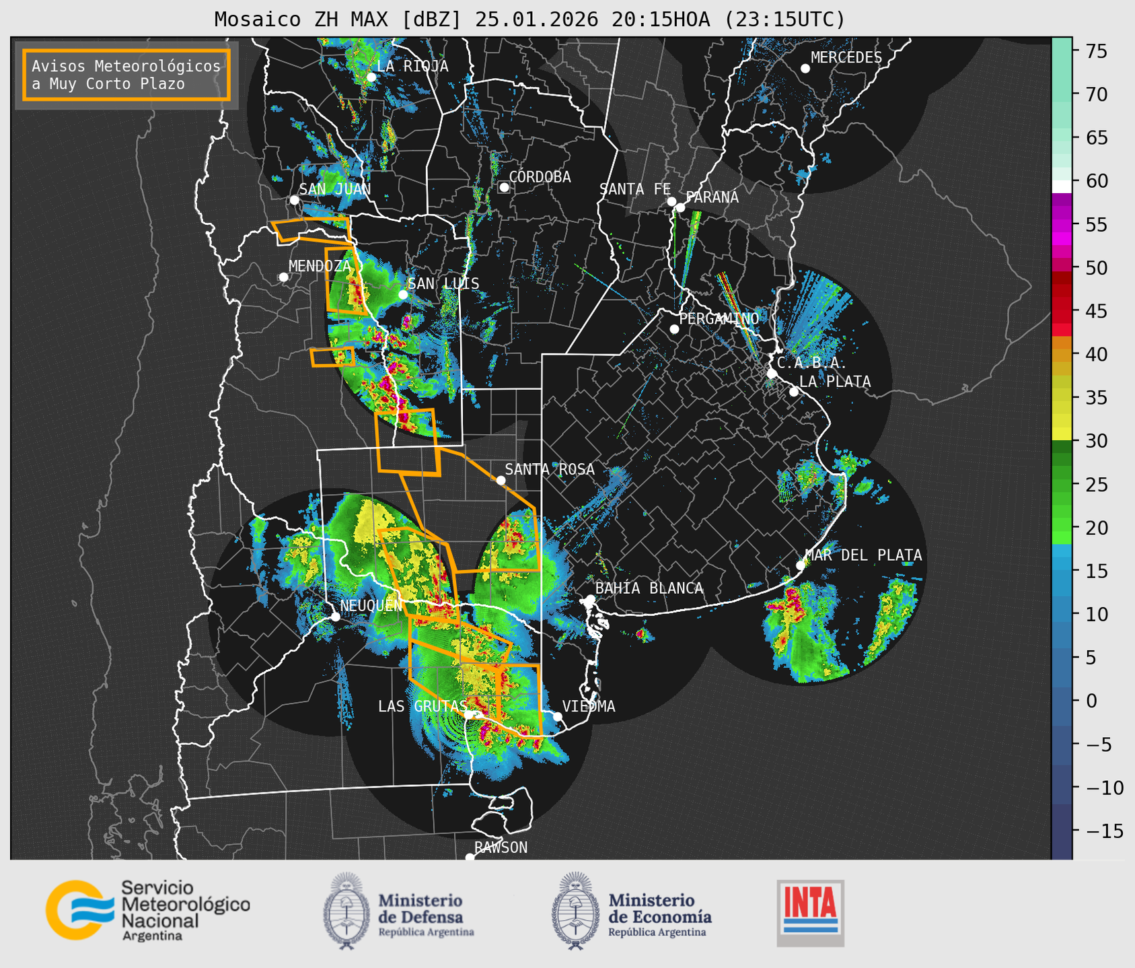This screenshot has height=968, width=1135.
Task: Click the BAHÍA BLANCA label text
Action: (649, 588)
